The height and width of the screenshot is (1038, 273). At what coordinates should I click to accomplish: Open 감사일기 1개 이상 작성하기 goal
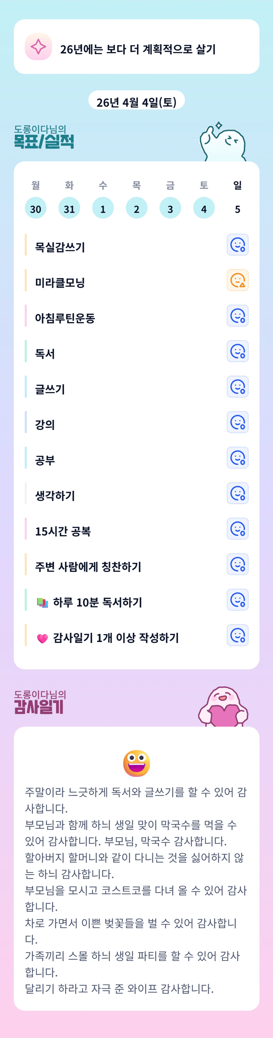(116, 638)
